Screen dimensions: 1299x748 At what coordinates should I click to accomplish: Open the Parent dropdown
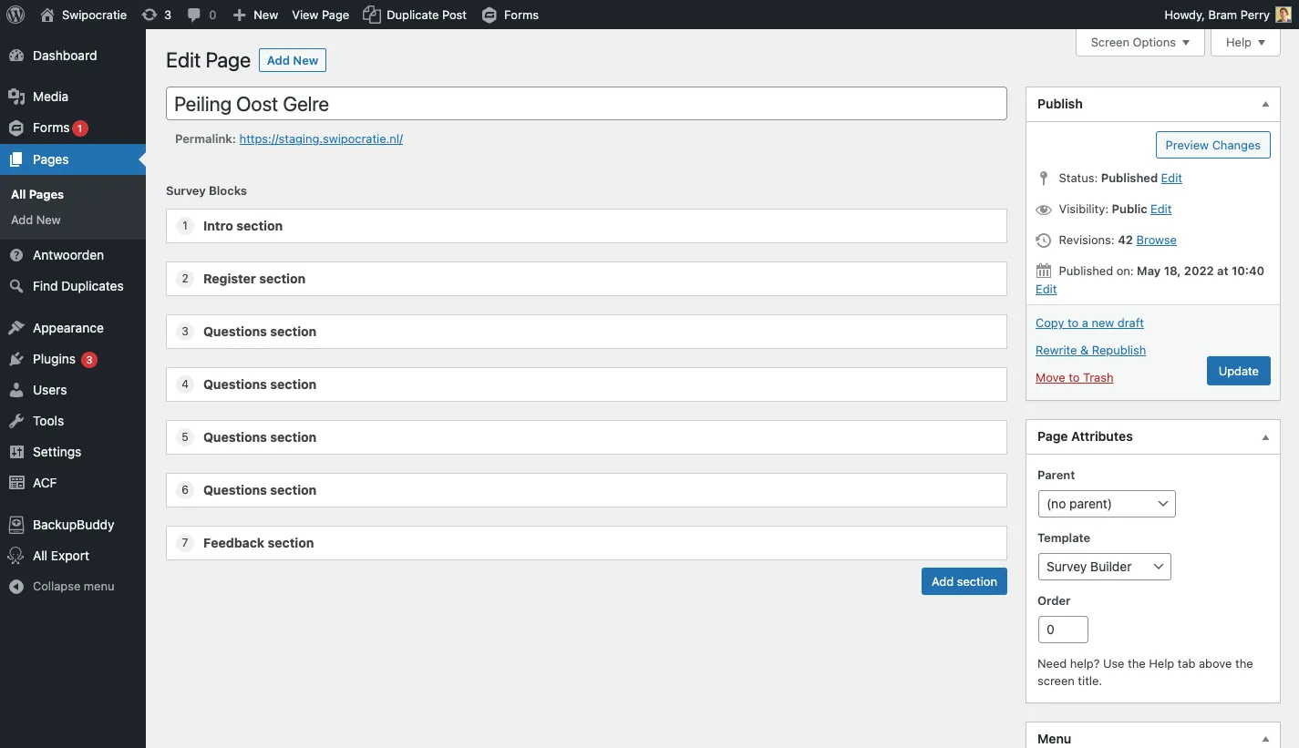coord(1107,504)
